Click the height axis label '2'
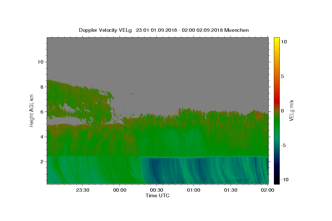 [42, 162]
